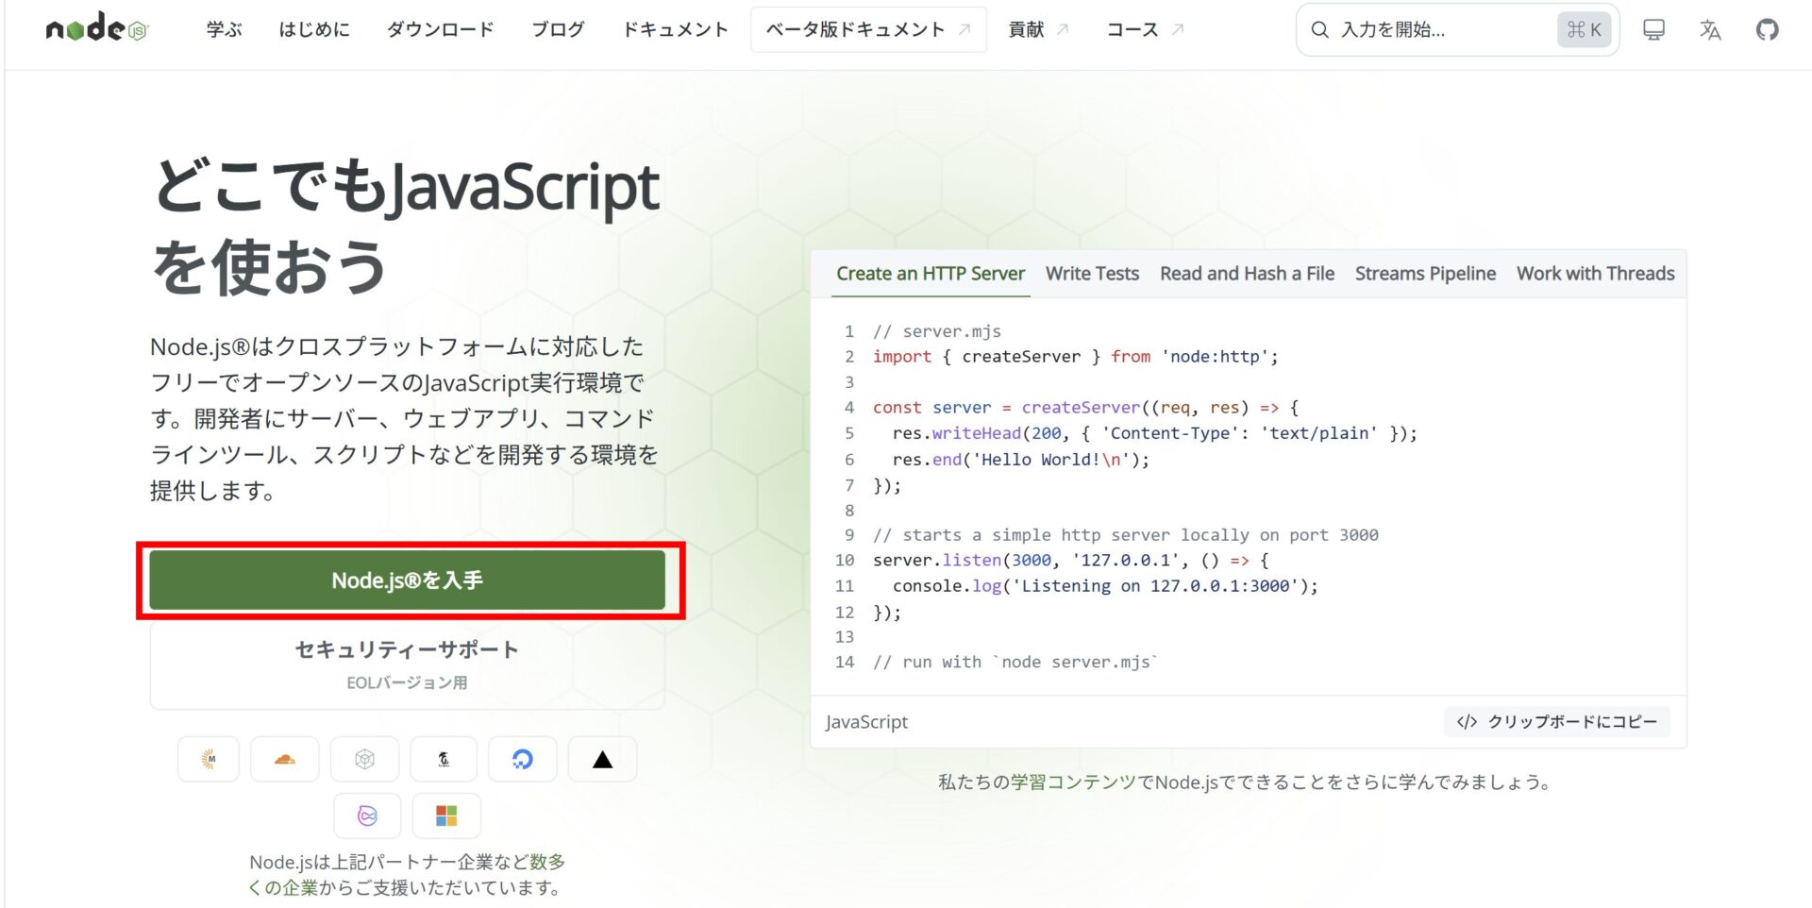Open the ドキュメント navigation item
Screen dimensions: 1812x908
tap(676, 29)
